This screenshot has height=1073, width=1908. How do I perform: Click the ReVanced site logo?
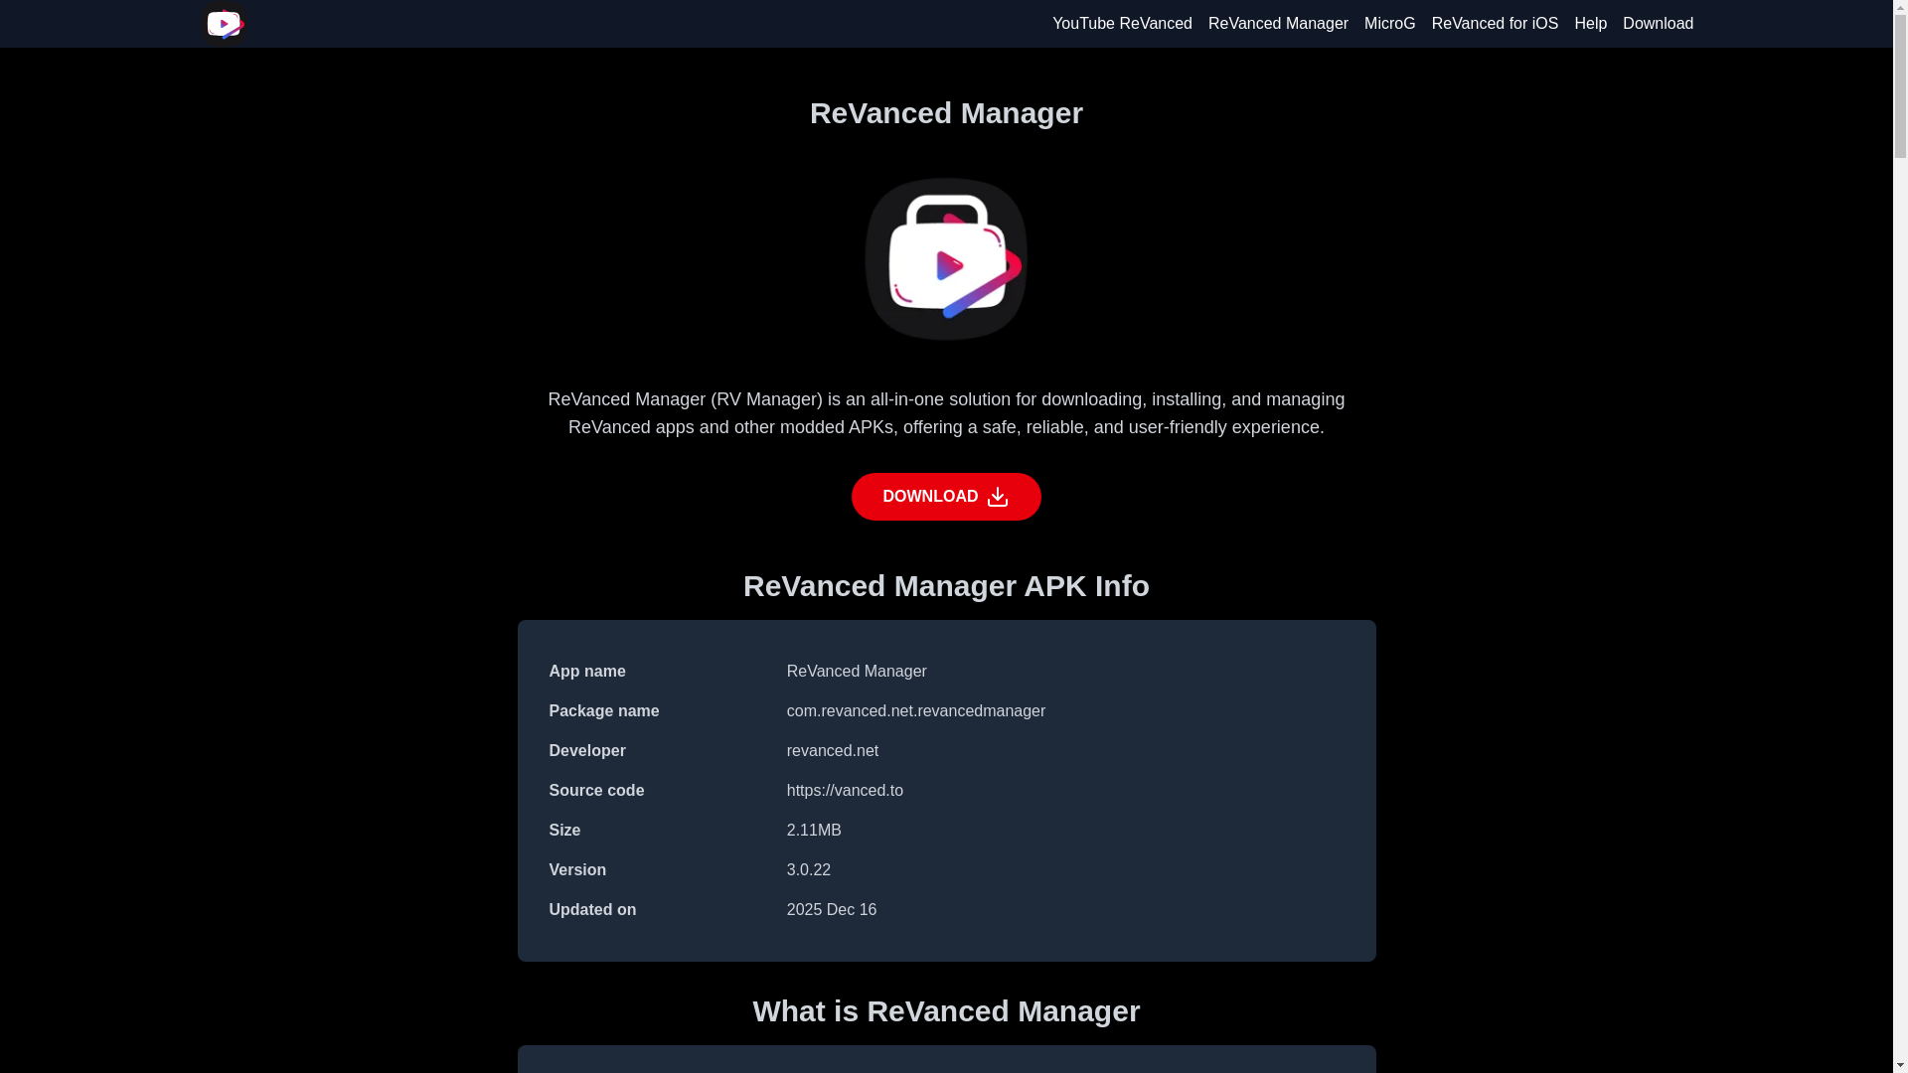(x=224, y=24)
